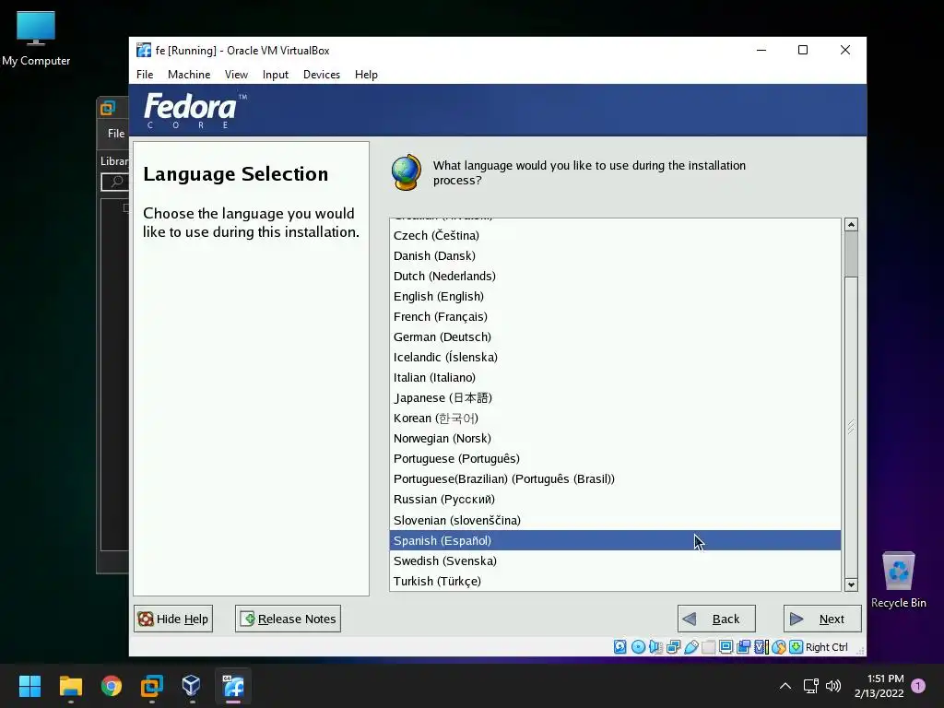The image size is (944, 708).
Task: Launch Chrome from the taskbar
Action: pyautogui.click(x=112, y=686)
